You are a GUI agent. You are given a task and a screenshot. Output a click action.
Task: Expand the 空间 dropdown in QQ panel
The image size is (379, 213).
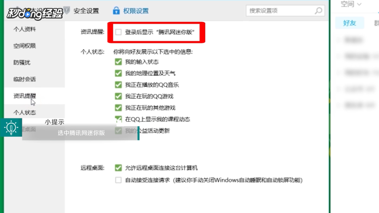(x=351, y=4)
